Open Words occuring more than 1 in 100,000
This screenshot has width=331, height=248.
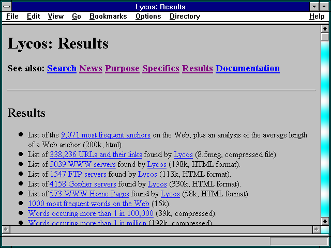tap(91, 213)
